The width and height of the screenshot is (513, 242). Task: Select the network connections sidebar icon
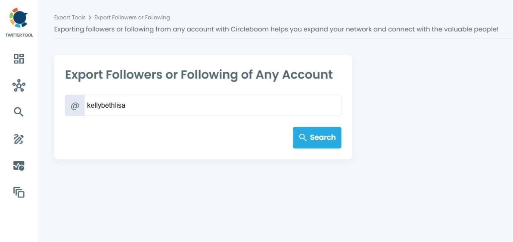point(19,86)
